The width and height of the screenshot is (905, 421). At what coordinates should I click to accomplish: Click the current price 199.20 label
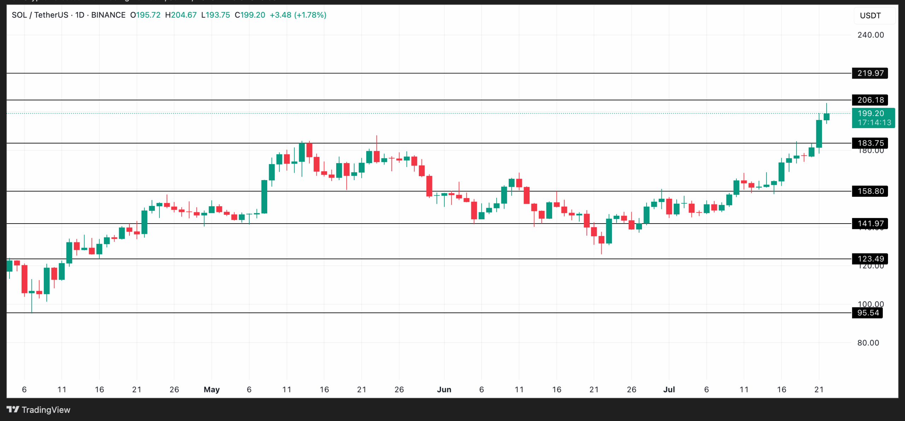pyautogui.click(x=871, y=113)
